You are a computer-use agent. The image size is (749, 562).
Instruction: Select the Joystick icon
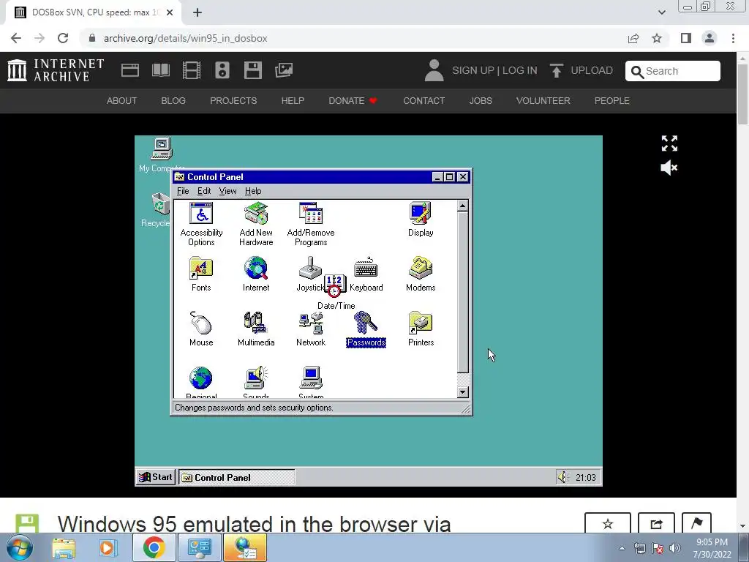point(310,269)
